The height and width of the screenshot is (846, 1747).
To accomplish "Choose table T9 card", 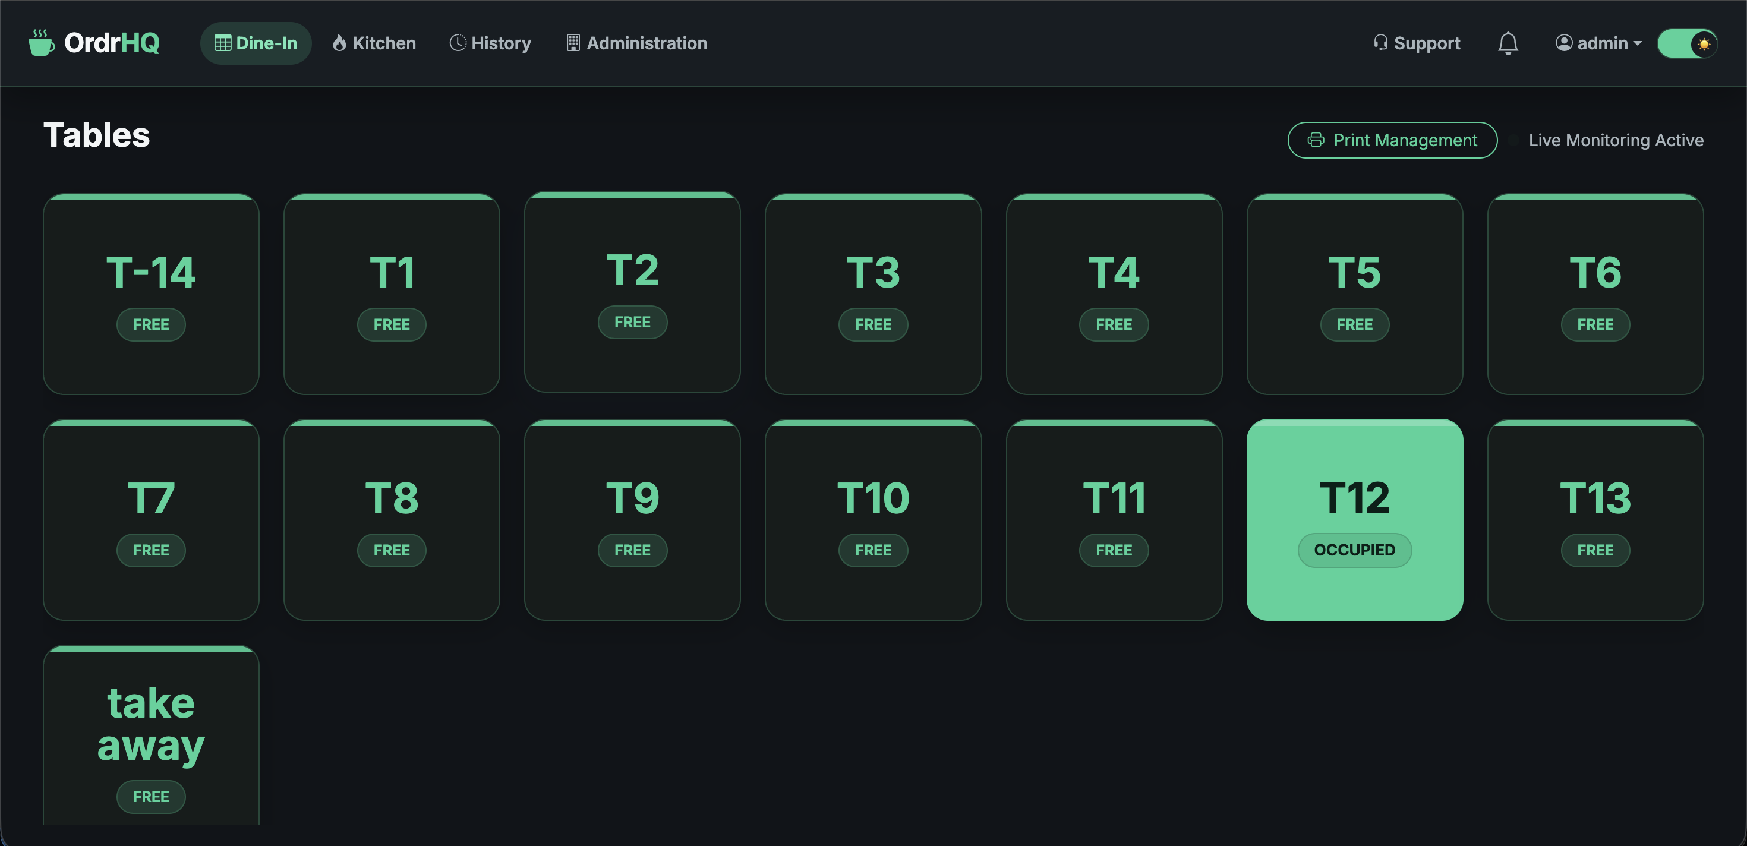I will coord(632,520).
